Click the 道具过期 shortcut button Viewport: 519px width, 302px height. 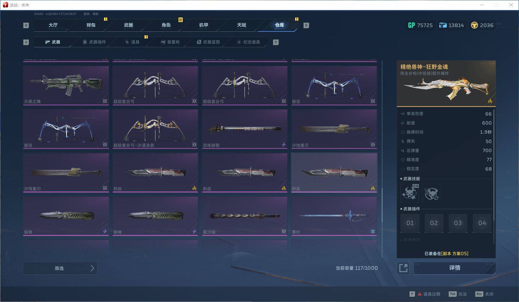point(425,294)
